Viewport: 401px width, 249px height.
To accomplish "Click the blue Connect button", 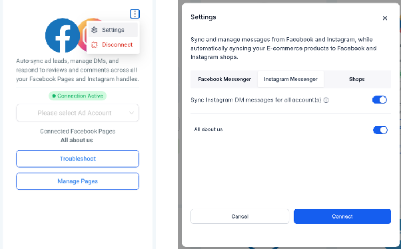I will click(342, 216).
